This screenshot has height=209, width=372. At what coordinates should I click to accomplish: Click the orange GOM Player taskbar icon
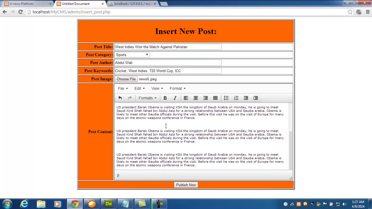[x=92, y=204]
